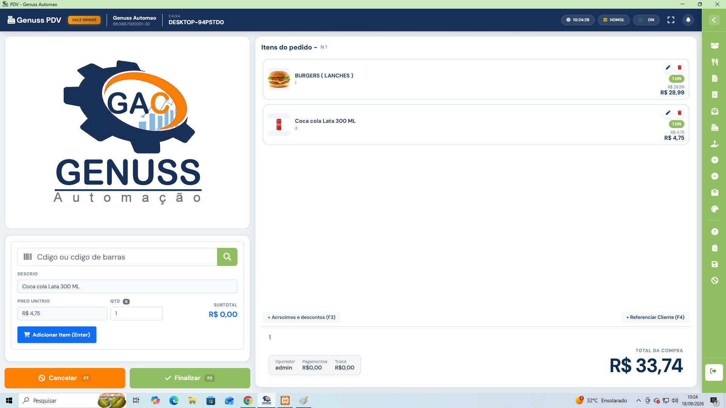This screenshot has height=408, width=726.
Task: Open the fork and knife sidebar icon
Action: point(715,62)
